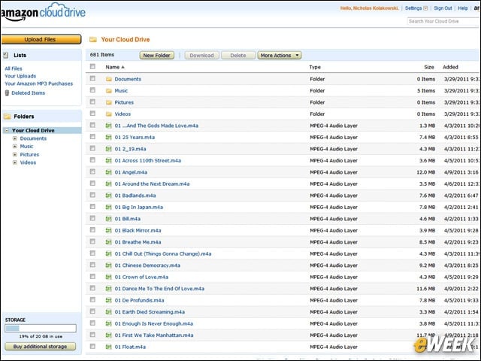Click the Pictures folder icon in file list
This screenshot has width=481, height=361.
point(108,102)
